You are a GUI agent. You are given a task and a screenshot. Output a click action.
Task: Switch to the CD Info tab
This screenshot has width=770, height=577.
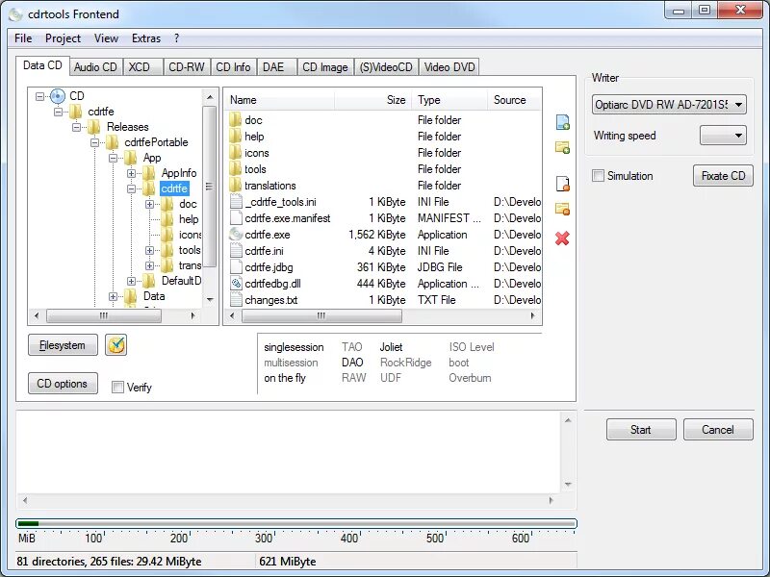(x=233, y=67)
